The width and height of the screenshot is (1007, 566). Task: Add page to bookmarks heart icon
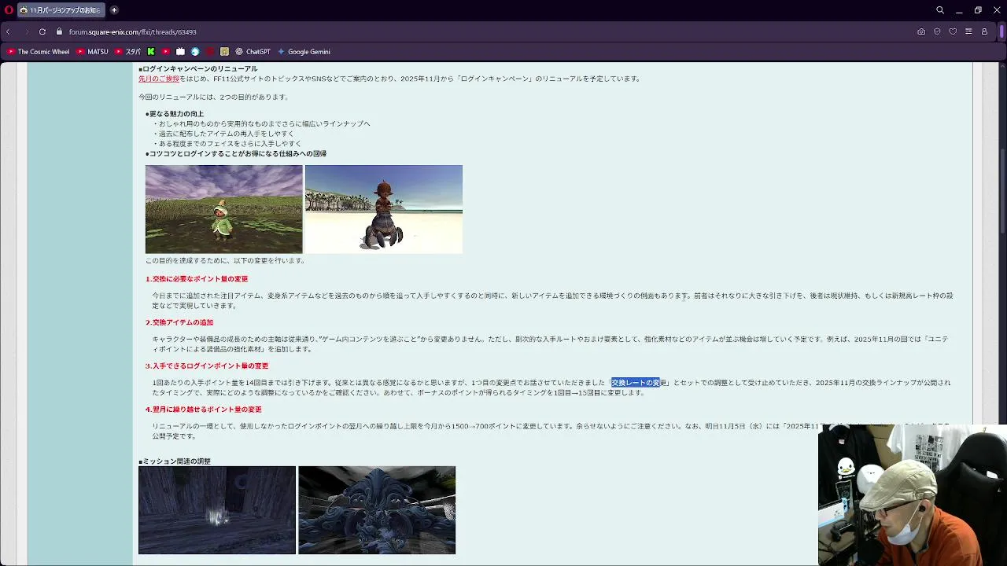click(953, 31)
